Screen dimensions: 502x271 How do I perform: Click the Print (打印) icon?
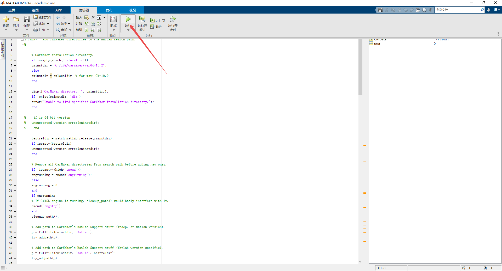(x=36, y=30)
